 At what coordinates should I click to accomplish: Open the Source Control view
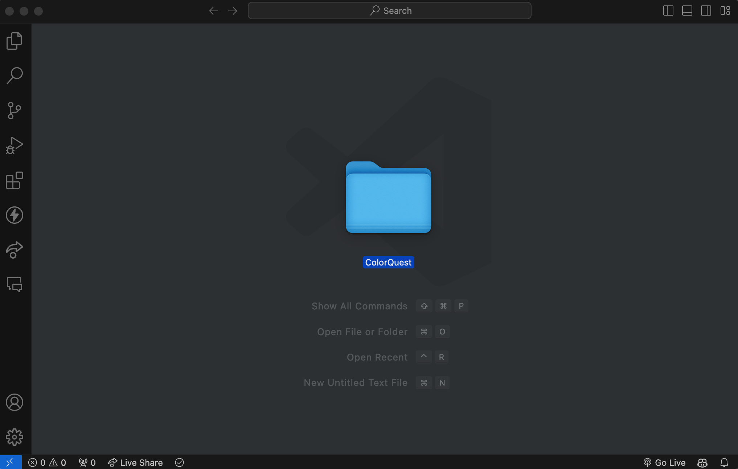coord(15,111)
